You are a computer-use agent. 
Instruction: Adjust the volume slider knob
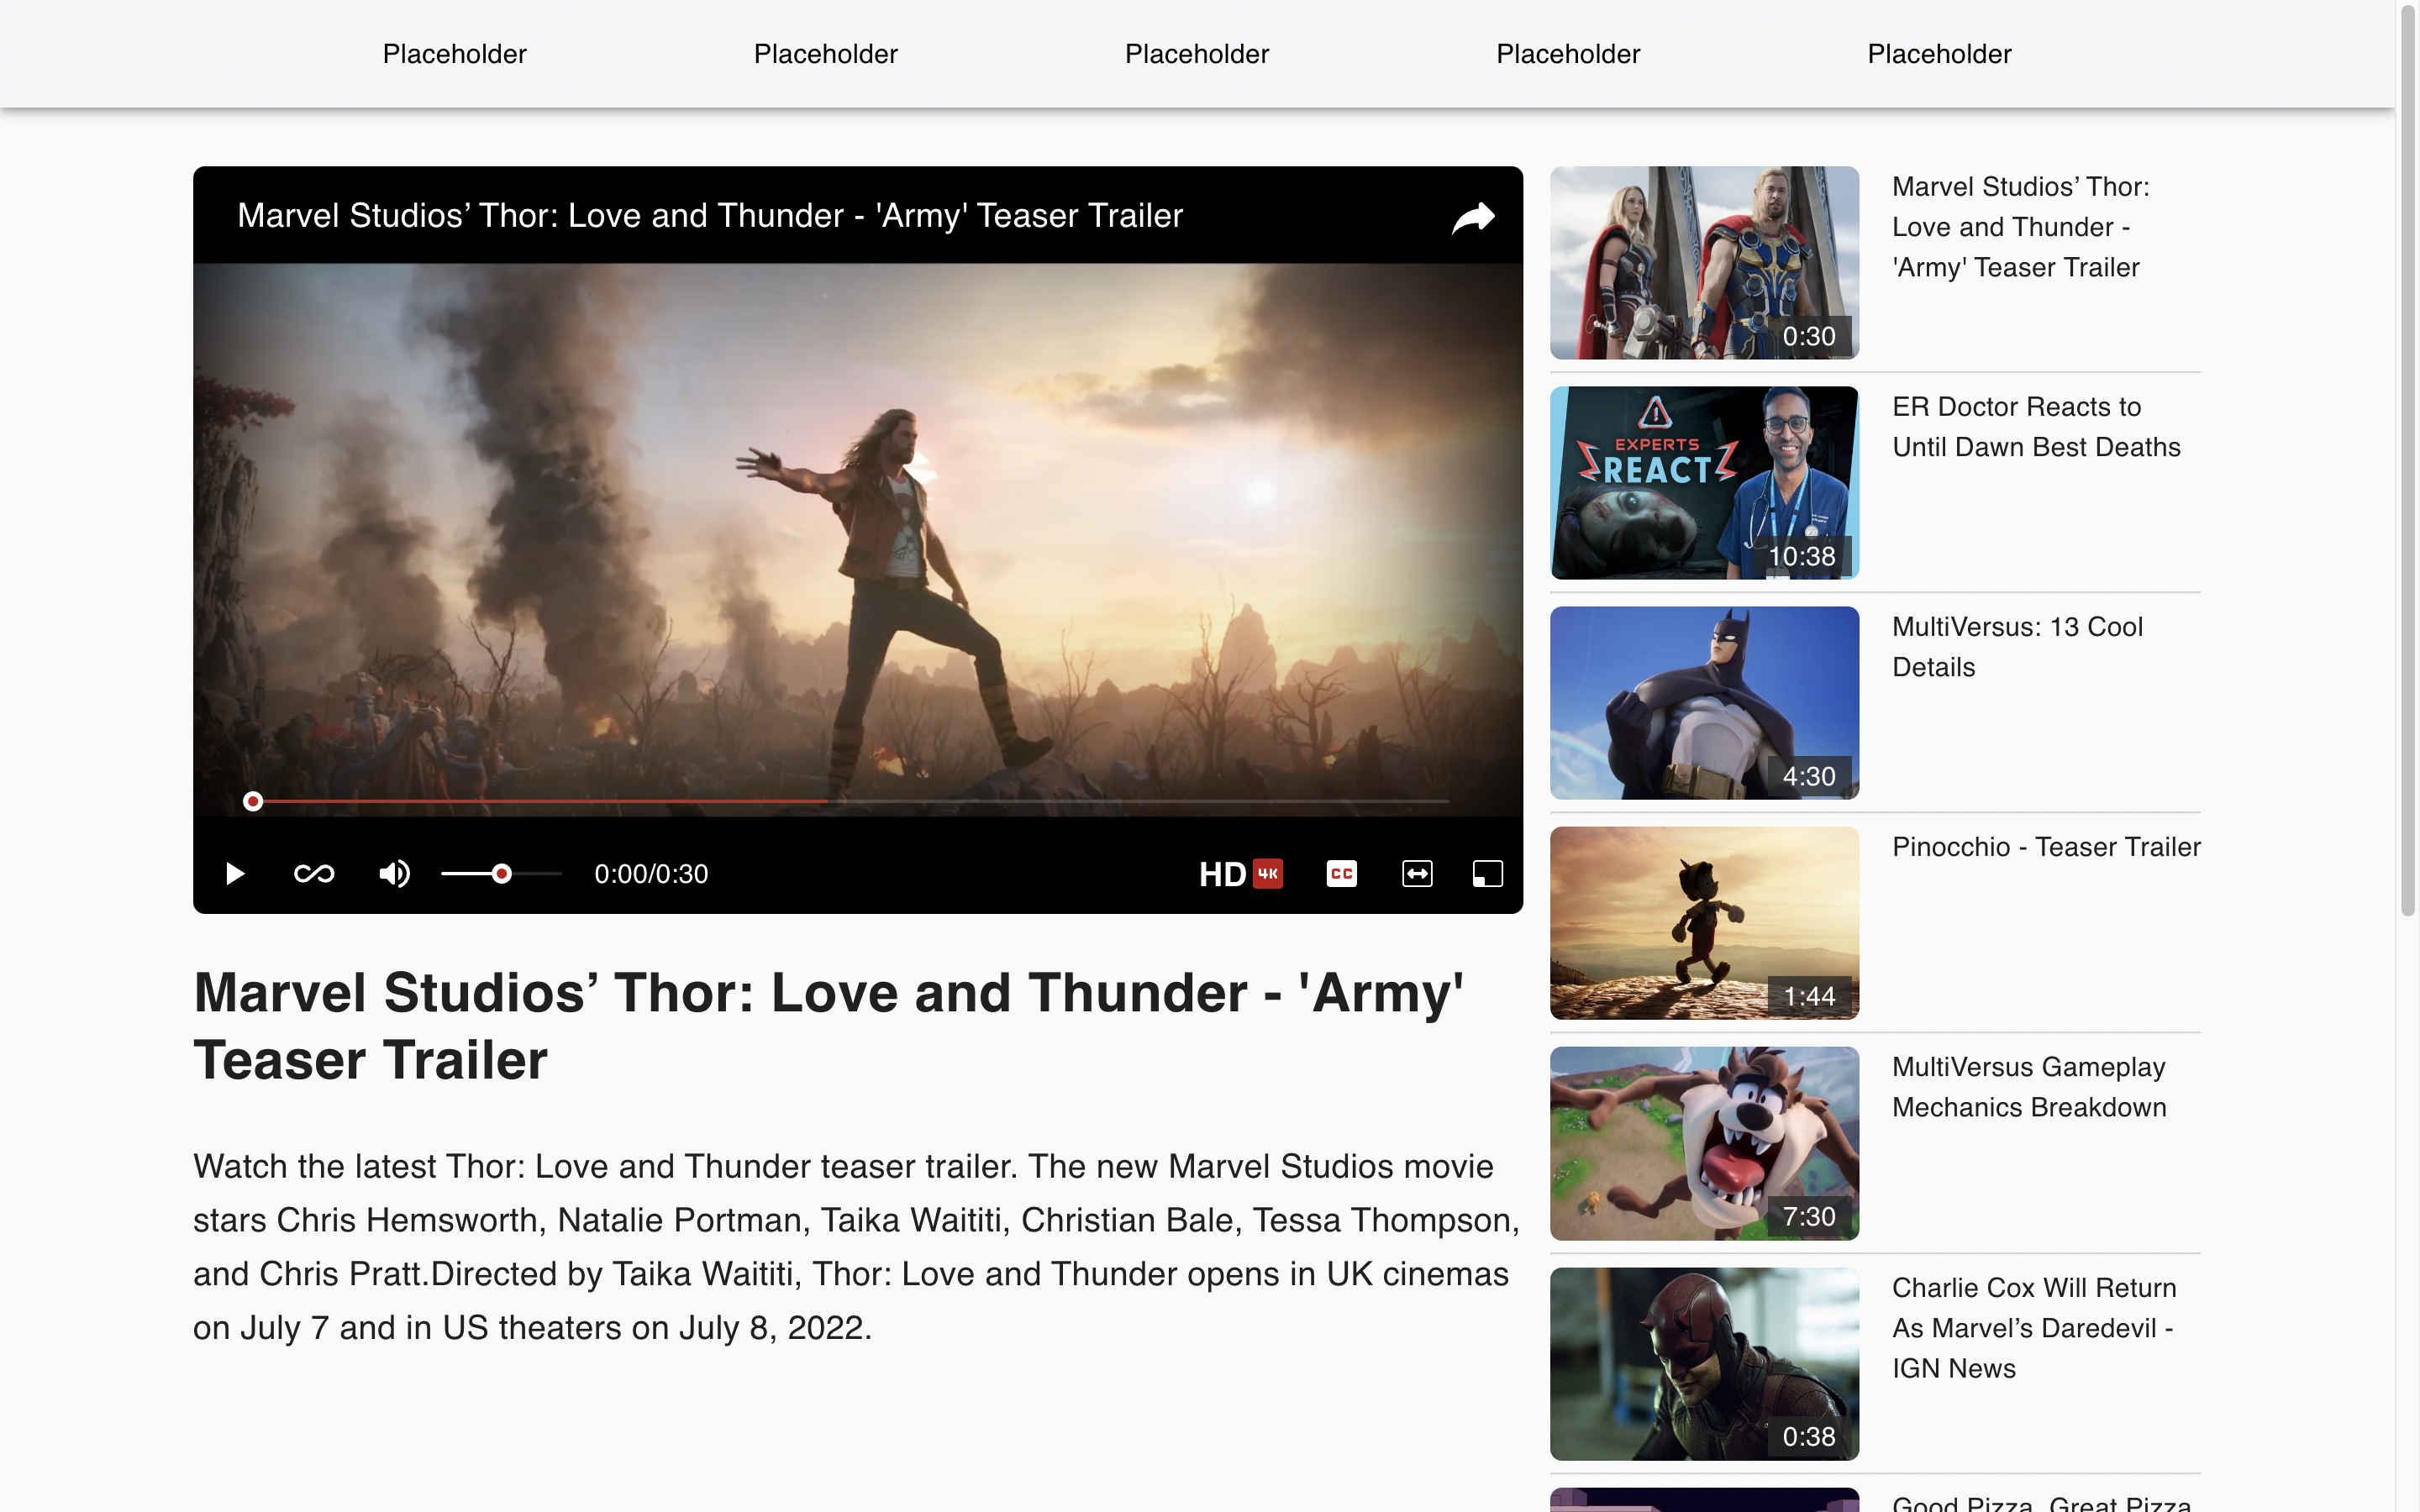point(502,874)
